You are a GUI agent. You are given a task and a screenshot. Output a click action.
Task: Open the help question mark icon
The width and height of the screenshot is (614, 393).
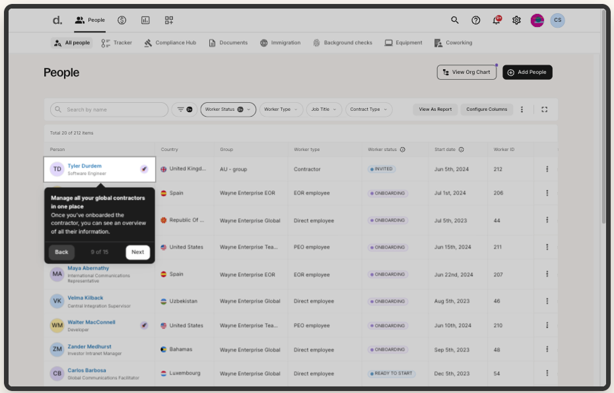(476, 20)
